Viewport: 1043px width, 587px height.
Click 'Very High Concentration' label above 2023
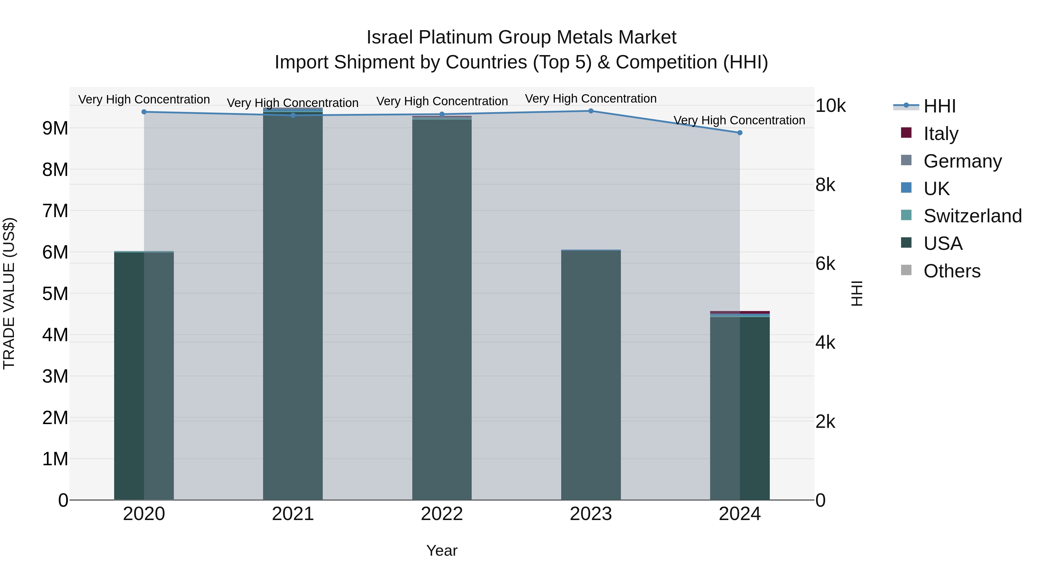point(591,99)
